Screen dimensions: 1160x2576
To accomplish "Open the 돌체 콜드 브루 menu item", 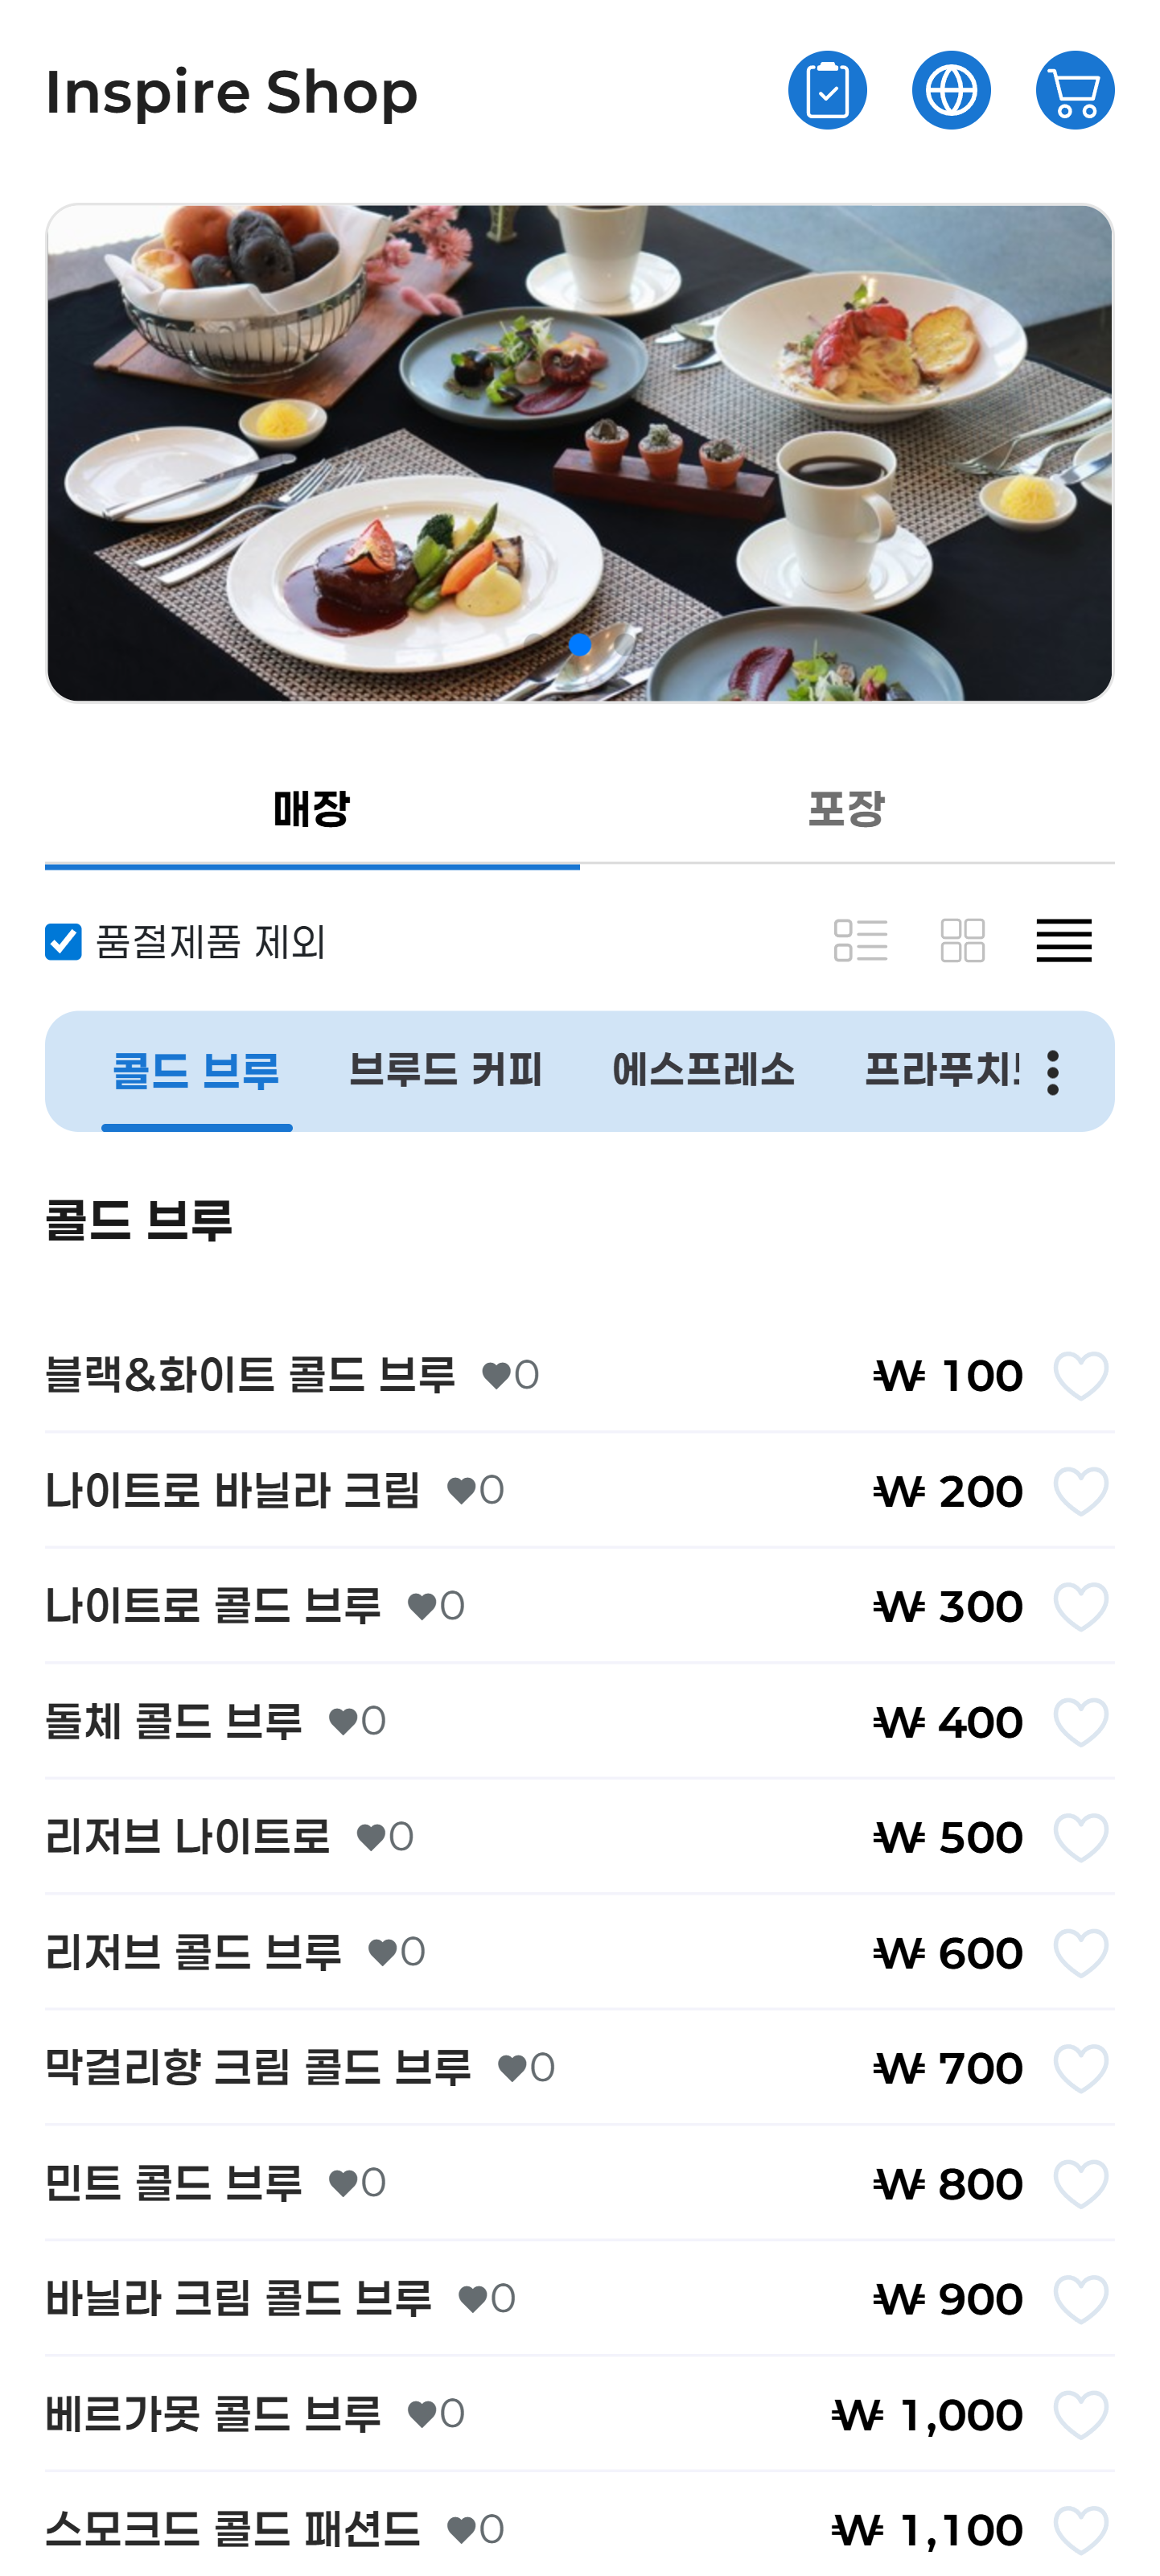I will tap(174, 1722).
